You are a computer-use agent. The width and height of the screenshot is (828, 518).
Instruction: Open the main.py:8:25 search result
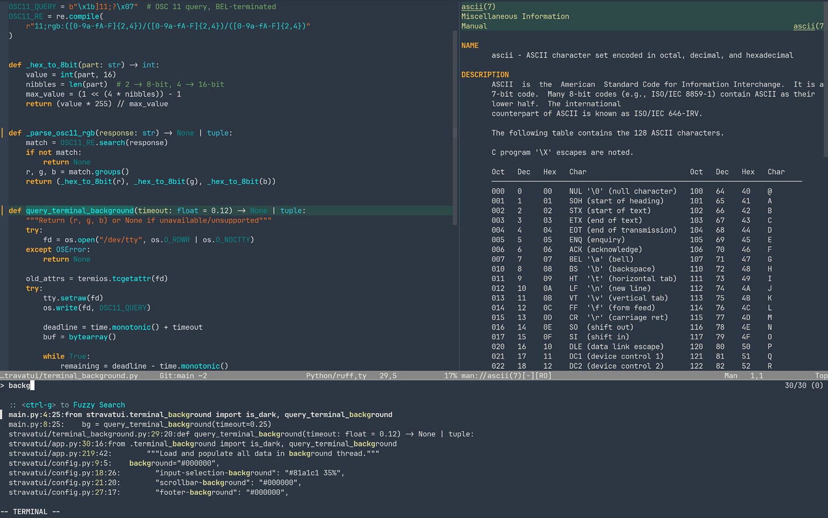pyautogui.click(x=140, y=424)
